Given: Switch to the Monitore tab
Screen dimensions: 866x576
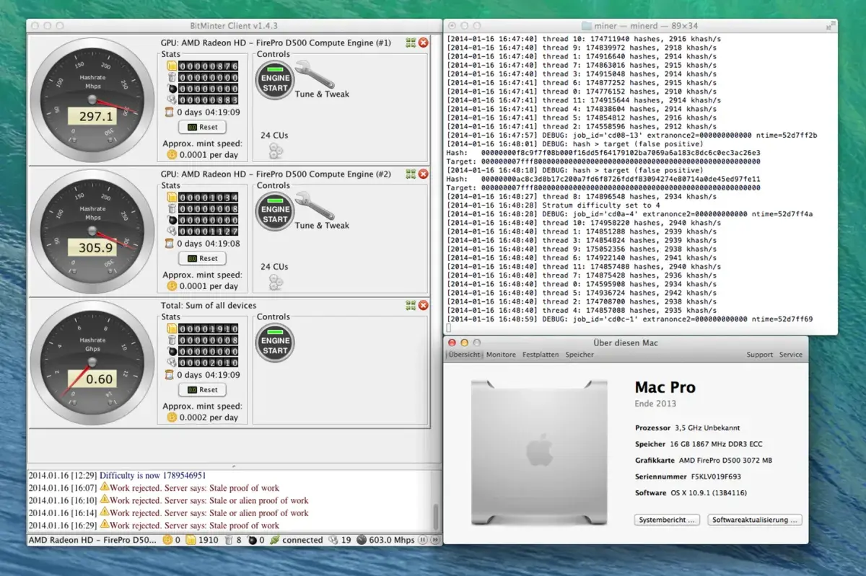Looking at the screenshot, I should tap(501, 355).
